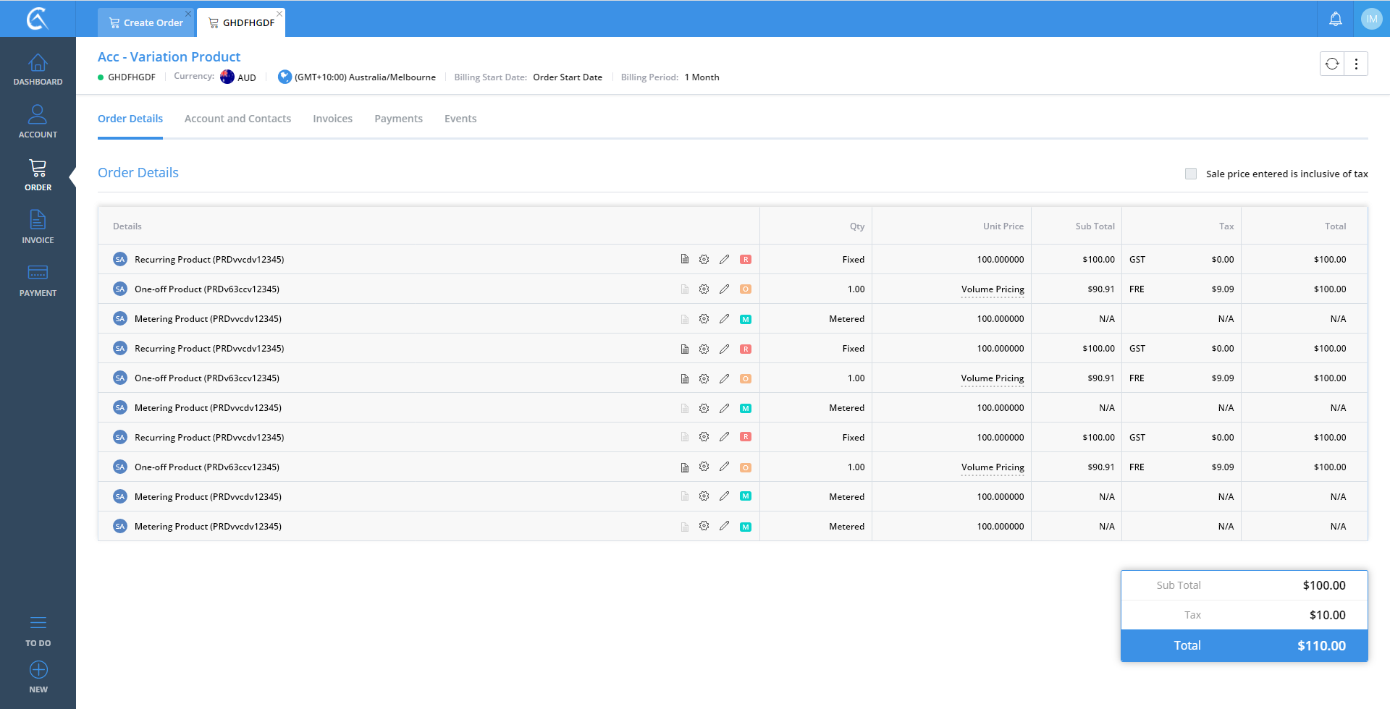Screen dimensions: 1390x709
Task: Open the Invoice sidebar icon
Action: (x=38, y=228)
